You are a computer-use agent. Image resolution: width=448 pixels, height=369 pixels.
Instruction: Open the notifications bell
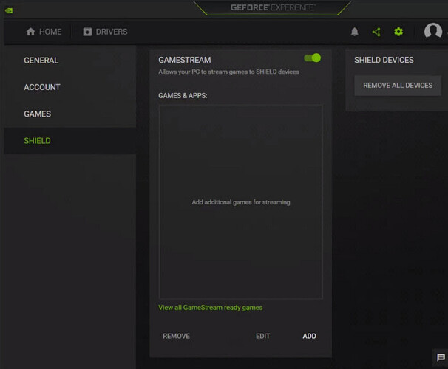(x=355, y=32)
